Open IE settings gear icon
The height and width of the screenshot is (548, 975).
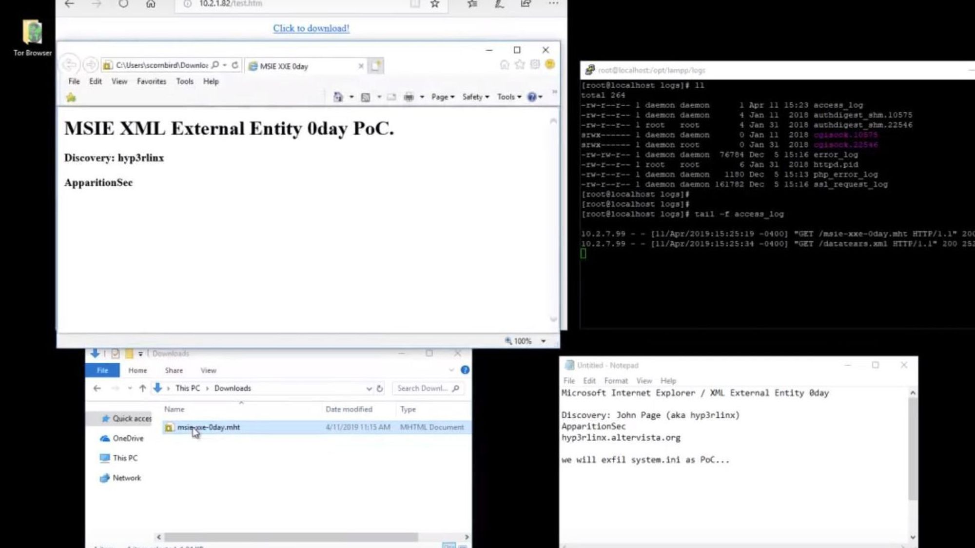coord(535,64)
